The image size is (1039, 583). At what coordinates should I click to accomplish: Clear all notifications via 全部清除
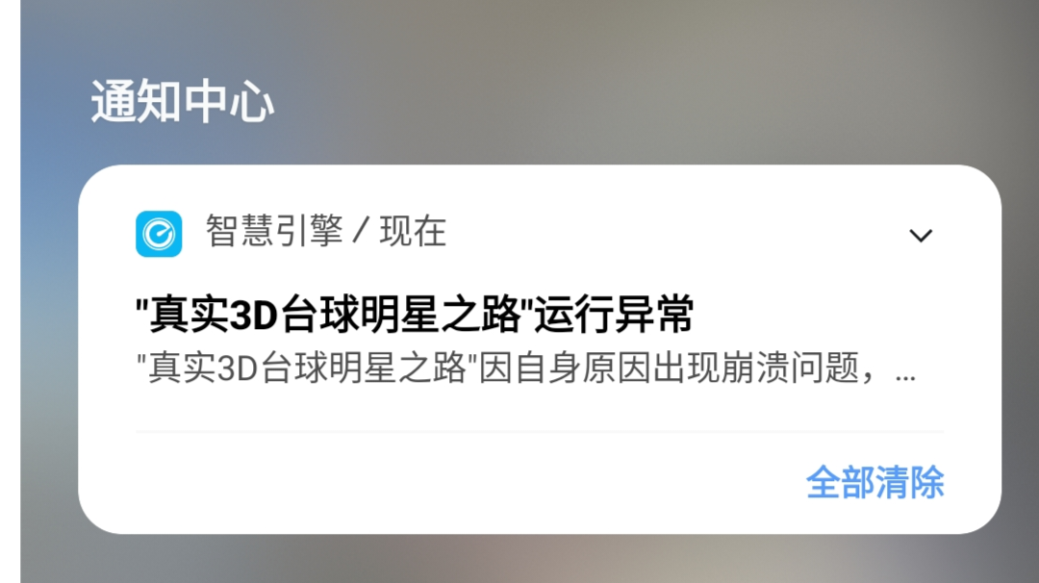click(x=874, y=482)
